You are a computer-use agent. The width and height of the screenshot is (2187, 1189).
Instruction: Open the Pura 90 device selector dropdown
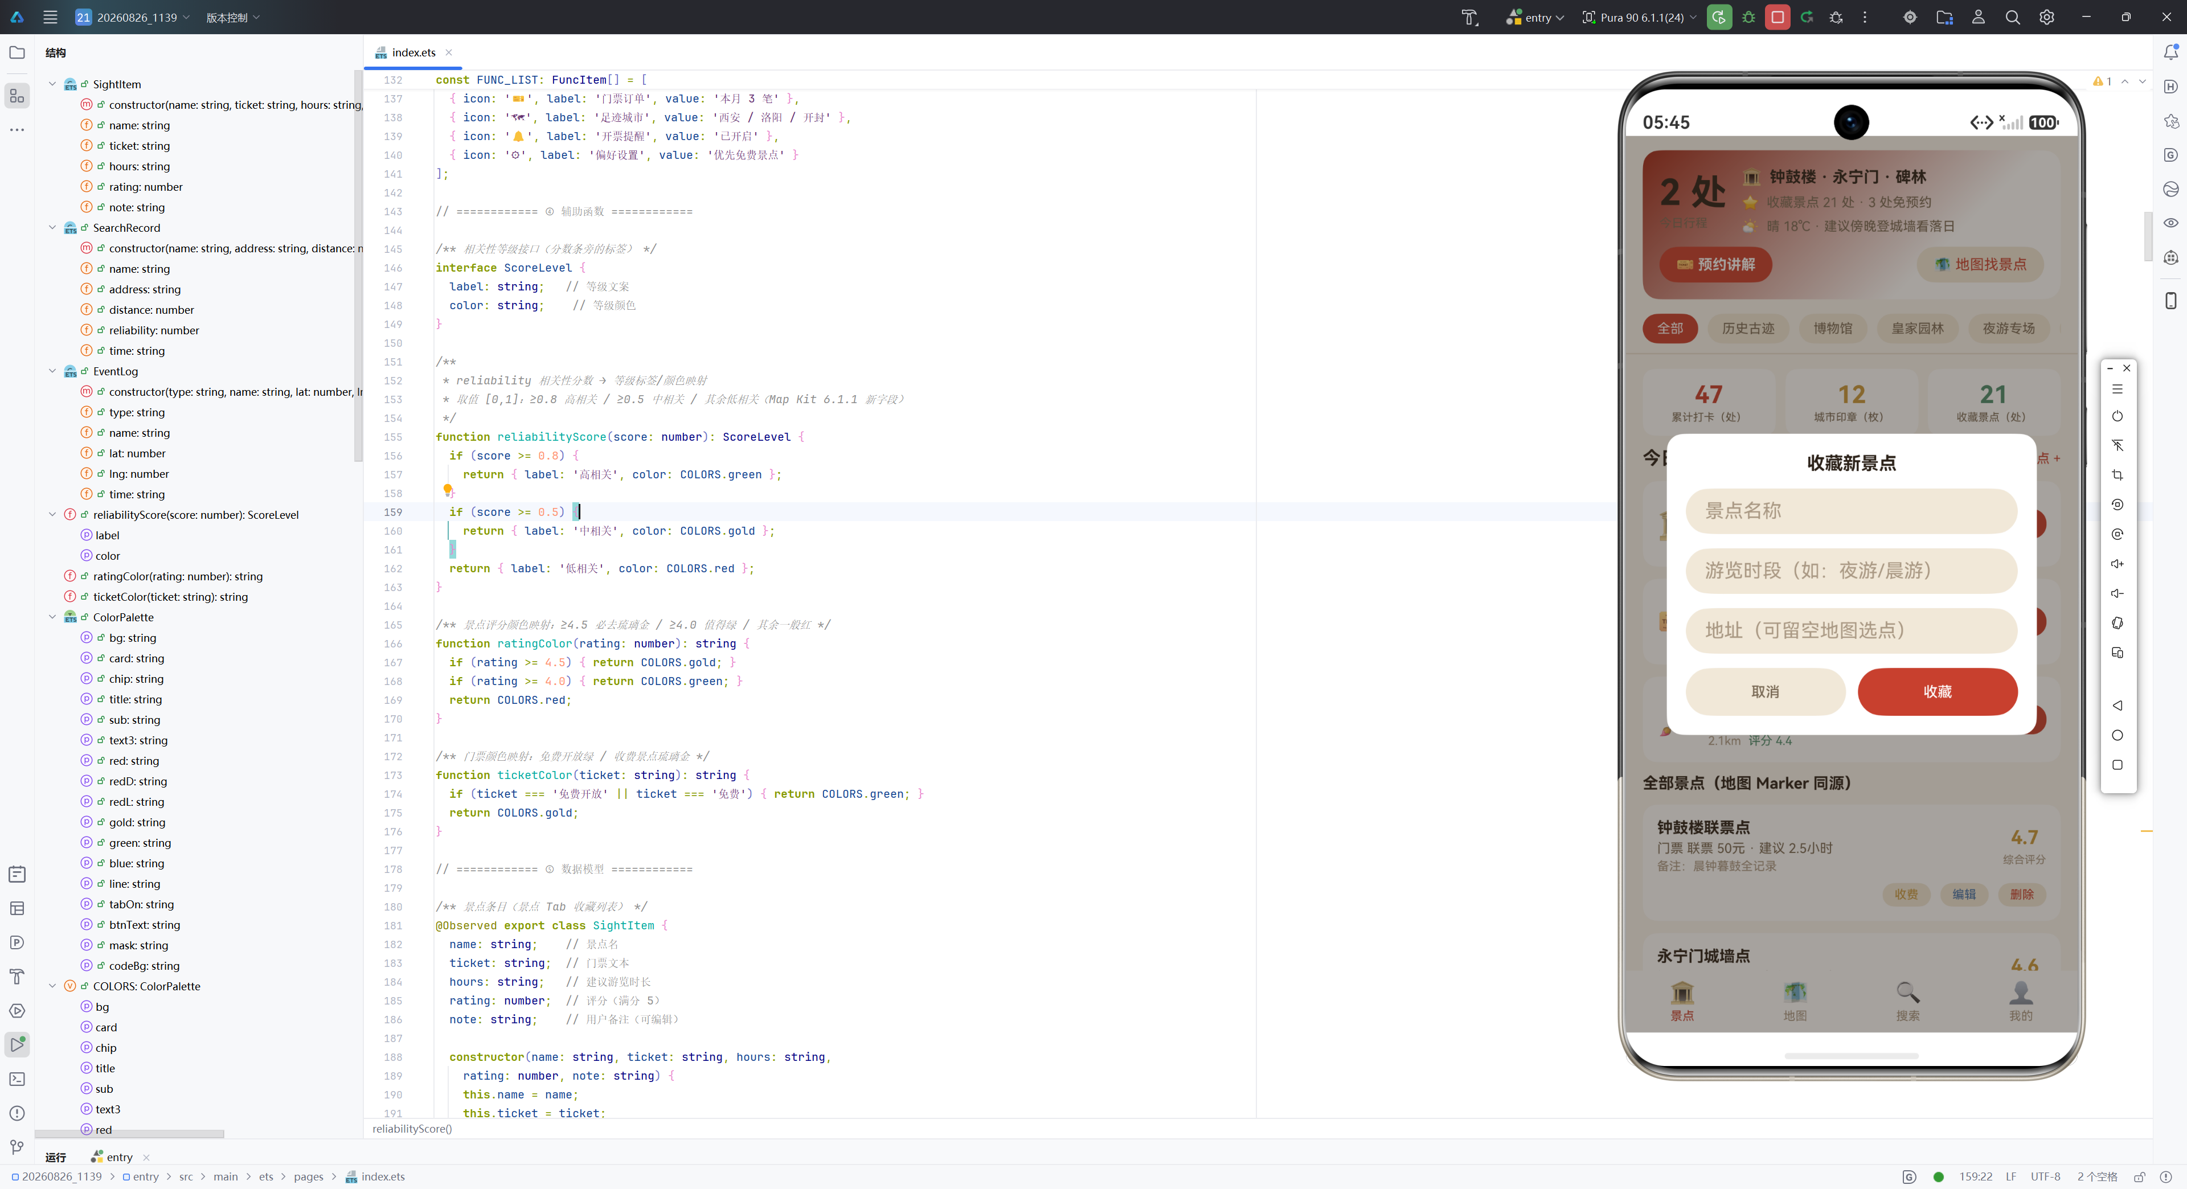coord(1640,17)
